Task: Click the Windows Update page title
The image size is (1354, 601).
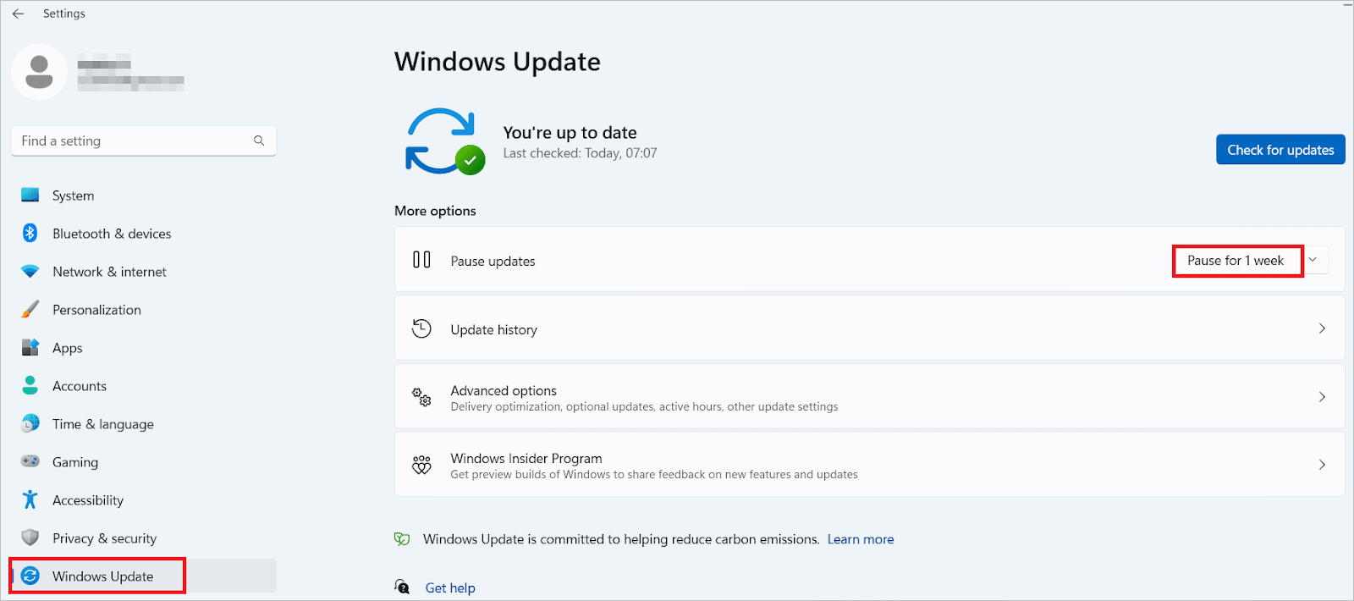Action: pyautogui.click(x=498, y=62)
